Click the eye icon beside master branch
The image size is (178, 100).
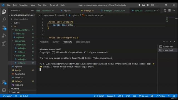pos(16,96)
